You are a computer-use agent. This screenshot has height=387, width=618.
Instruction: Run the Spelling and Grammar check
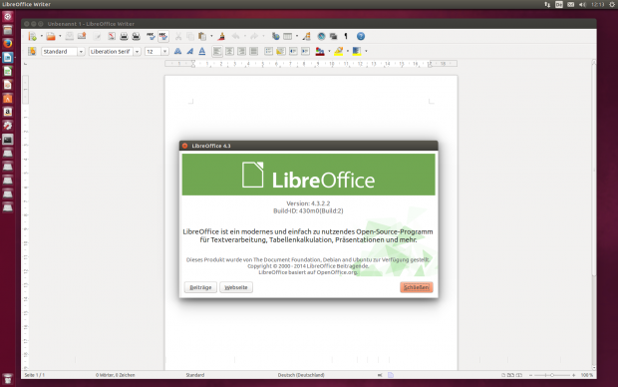pyautogui.click(x=151, y=36)
